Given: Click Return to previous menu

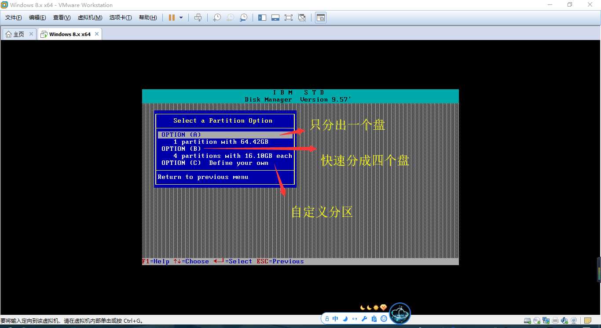Looking at the screenshot, I should [203, 177].
